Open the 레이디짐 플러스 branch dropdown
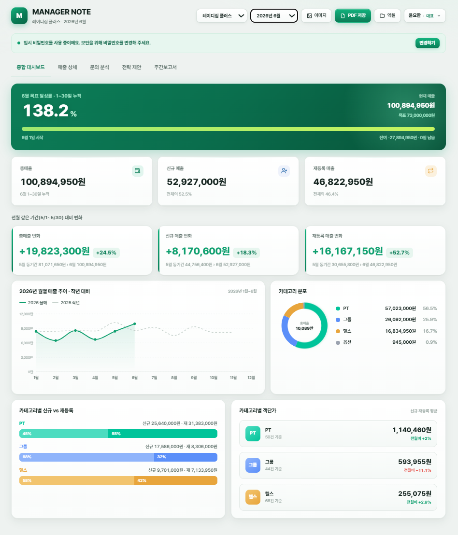This screenshot has height=535, width=458. coord(221,16)
